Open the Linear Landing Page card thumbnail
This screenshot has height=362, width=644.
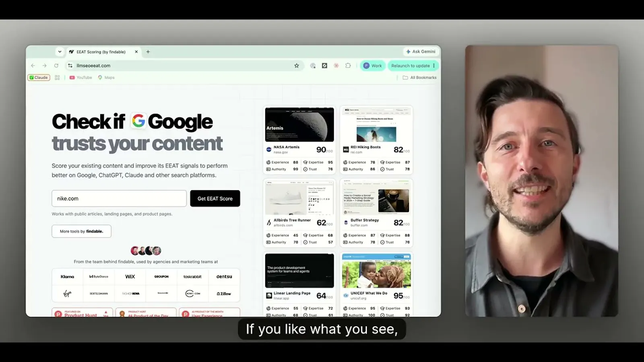click(299, 270)
